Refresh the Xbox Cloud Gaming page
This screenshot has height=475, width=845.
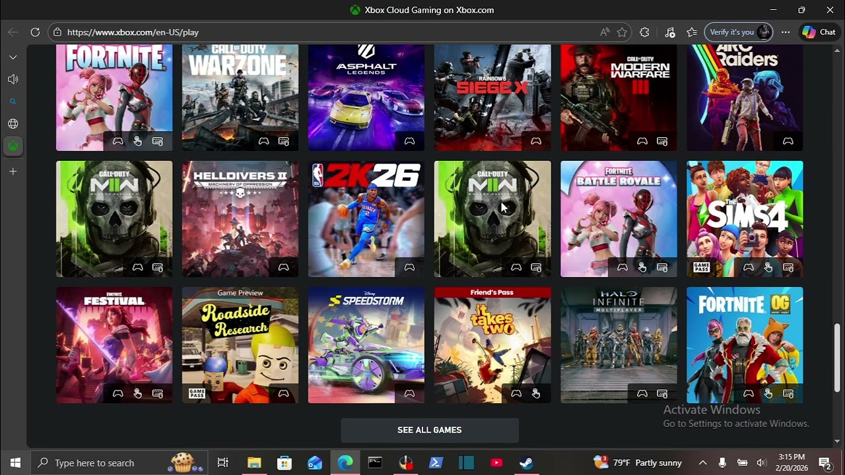tap(35, 32)
